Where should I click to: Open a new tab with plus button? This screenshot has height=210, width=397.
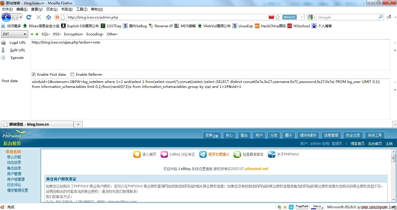78,124
